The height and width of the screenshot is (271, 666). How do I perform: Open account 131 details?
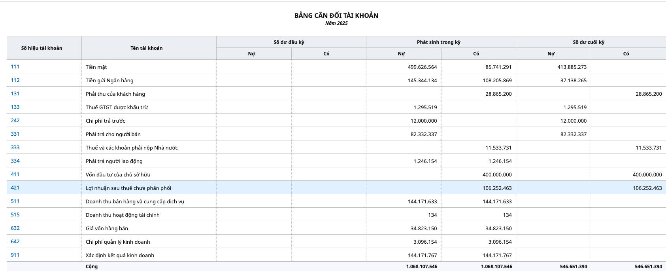[x=15, y=94]
